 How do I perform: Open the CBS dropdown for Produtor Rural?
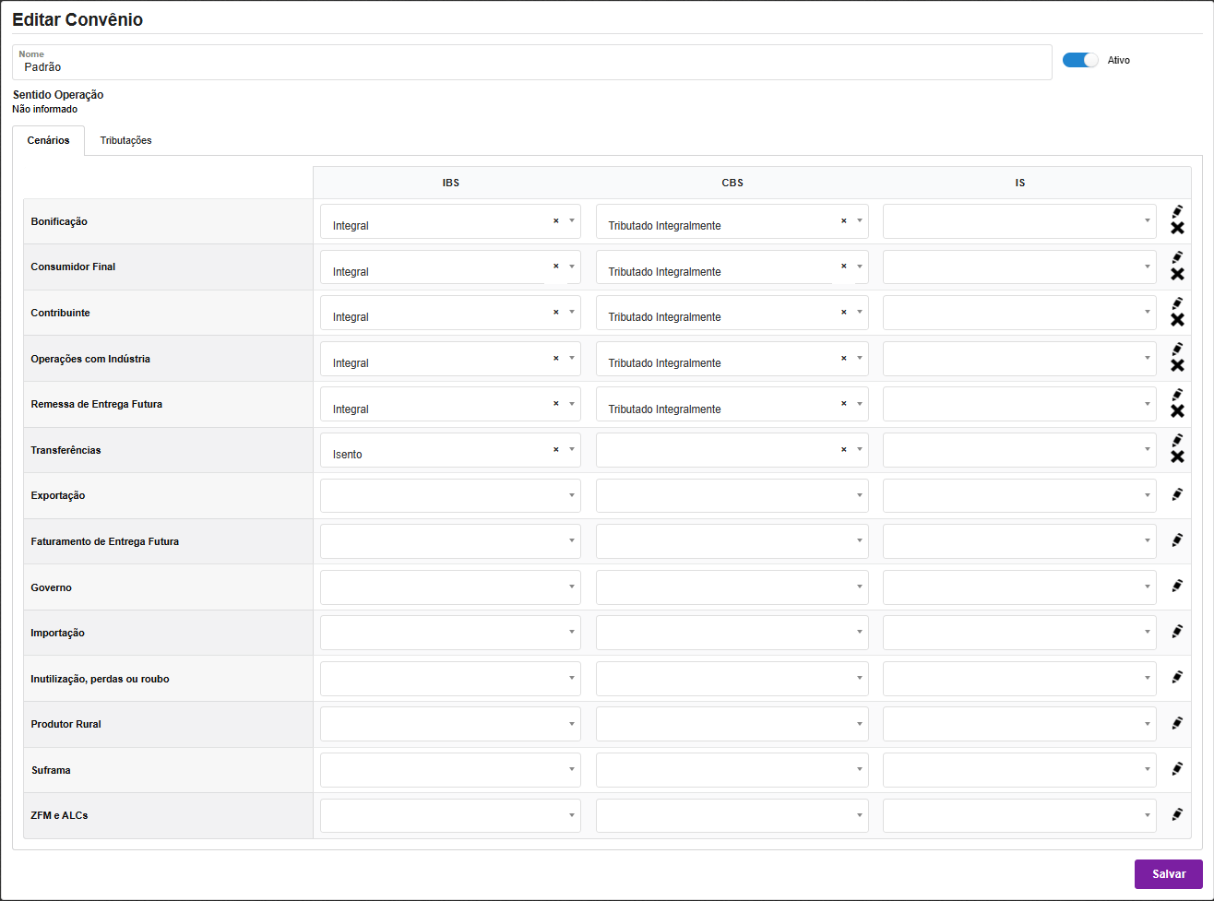[x=732, y=724]
